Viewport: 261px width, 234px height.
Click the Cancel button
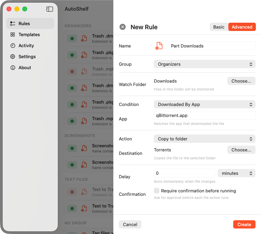tap(130, 224)
